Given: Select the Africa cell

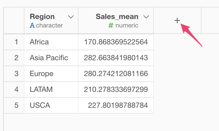Looking at the screenshot, I should (51, 42).
